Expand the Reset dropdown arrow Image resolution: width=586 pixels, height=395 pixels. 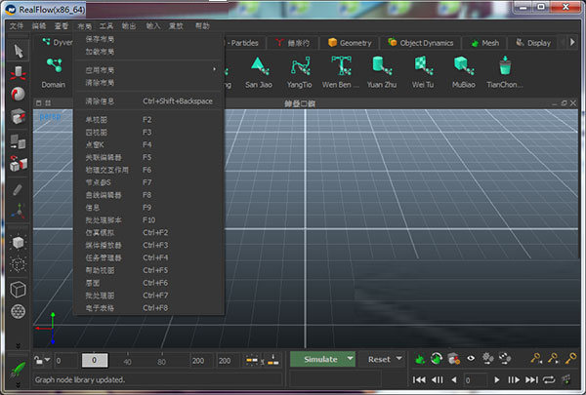(x=399, y=359)
